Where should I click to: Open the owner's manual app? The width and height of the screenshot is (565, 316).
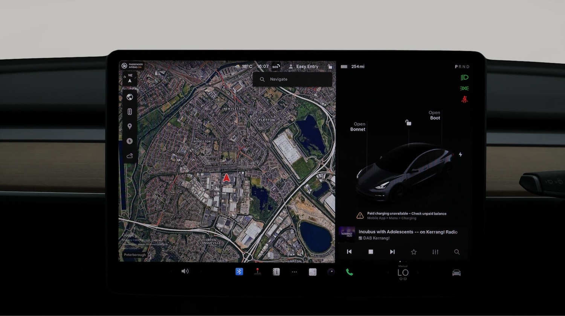click(276, 272)
